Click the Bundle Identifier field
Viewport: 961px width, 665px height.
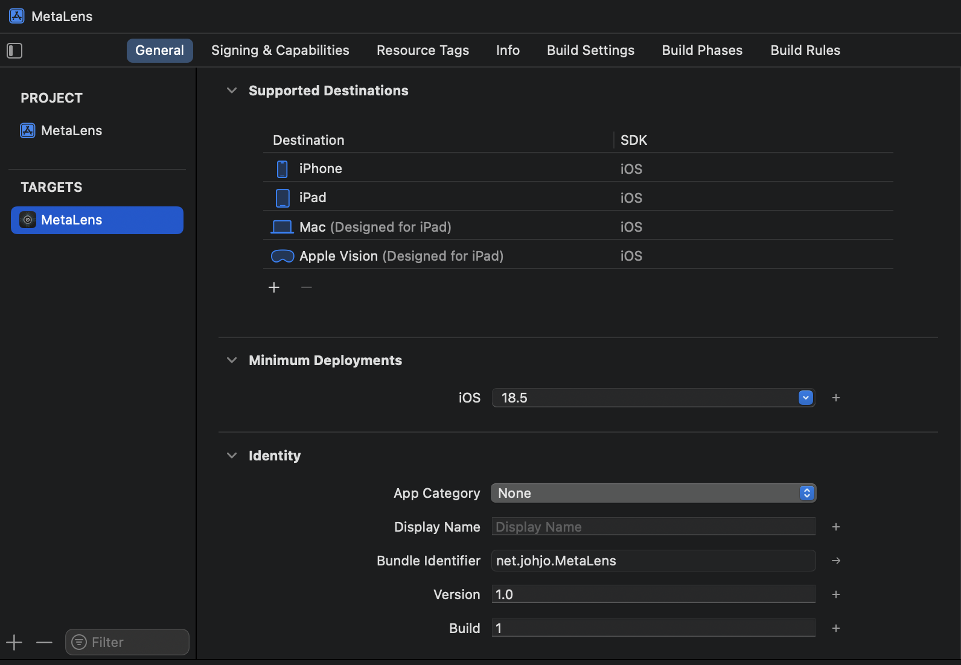coord(654,561)
